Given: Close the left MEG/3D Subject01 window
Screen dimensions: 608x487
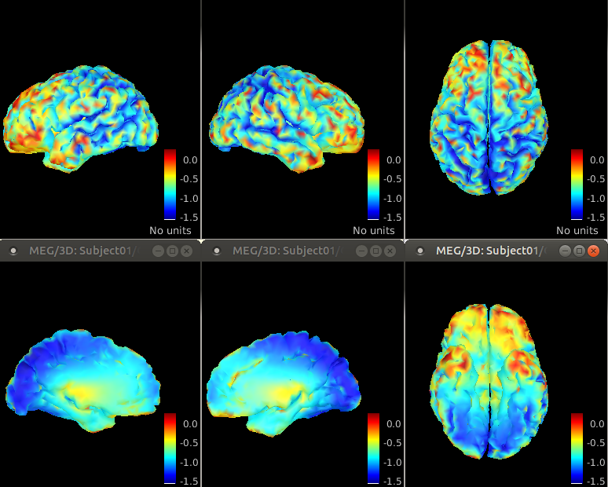Looking at the screenshot, I should [186, 251].
